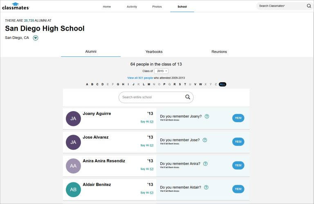
Task: Click the 'Search entire school' field
Action: tap(151, 97)
